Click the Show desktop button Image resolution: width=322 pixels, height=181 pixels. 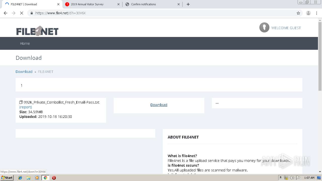(319, 178)
